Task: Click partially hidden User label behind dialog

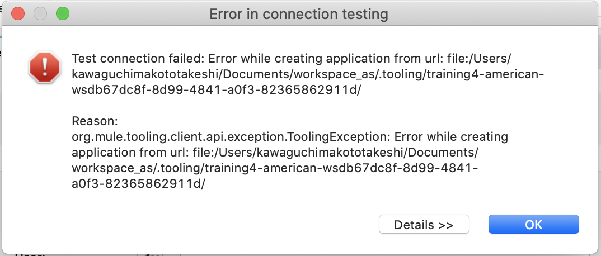Action: pyautogui.click(x=30, y=253)
